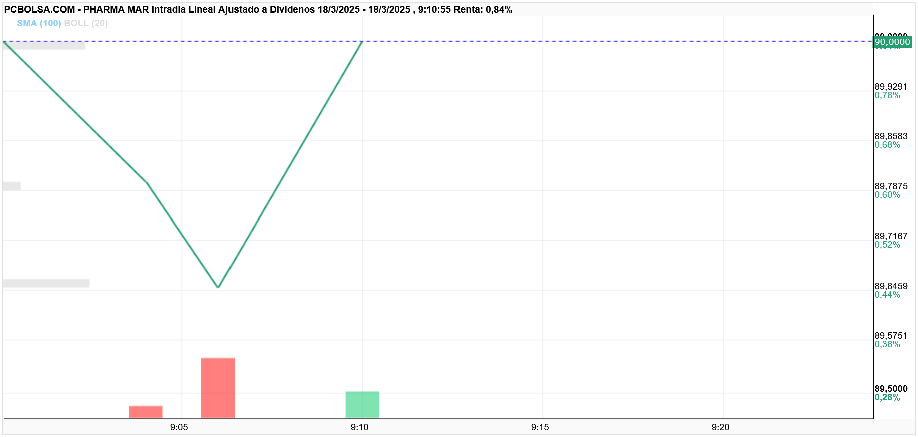The image size is (918, 437).
Task: Click the 89,7875 price axis label
Action: [891, 186]
